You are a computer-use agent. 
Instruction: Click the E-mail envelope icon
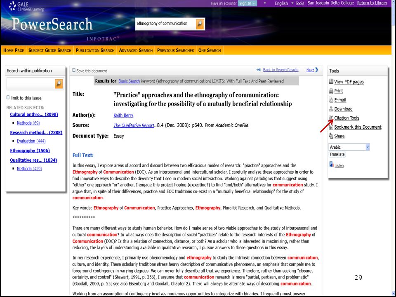click(331, 100)
